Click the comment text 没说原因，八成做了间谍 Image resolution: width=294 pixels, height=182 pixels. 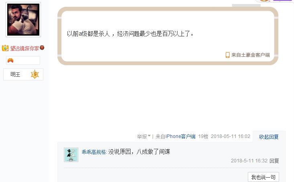139,152
